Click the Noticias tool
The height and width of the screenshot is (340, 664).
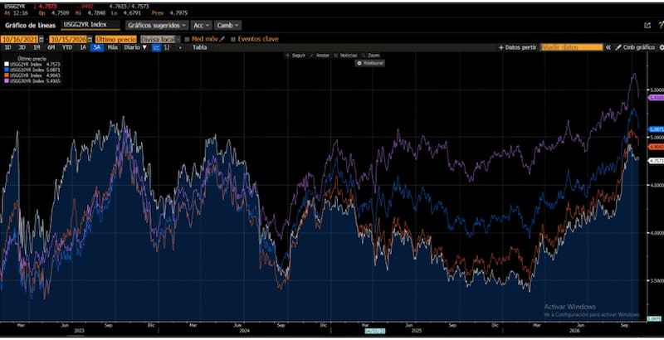tap(345, 56)
